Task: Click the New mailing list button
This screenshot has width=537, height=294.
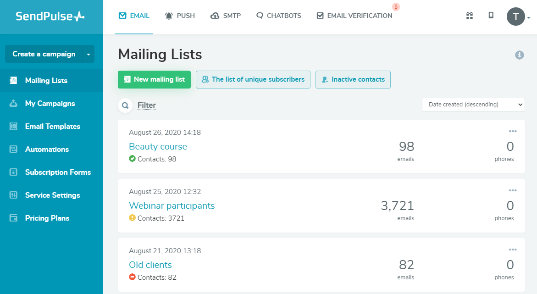Action: tap(154, 79)
